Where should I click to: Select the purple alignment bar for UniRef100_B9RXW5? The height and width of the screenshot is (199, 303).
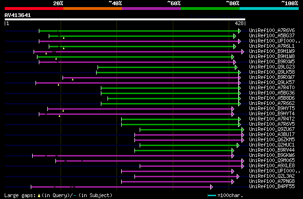pyautogui.click(x=136, y=62)
